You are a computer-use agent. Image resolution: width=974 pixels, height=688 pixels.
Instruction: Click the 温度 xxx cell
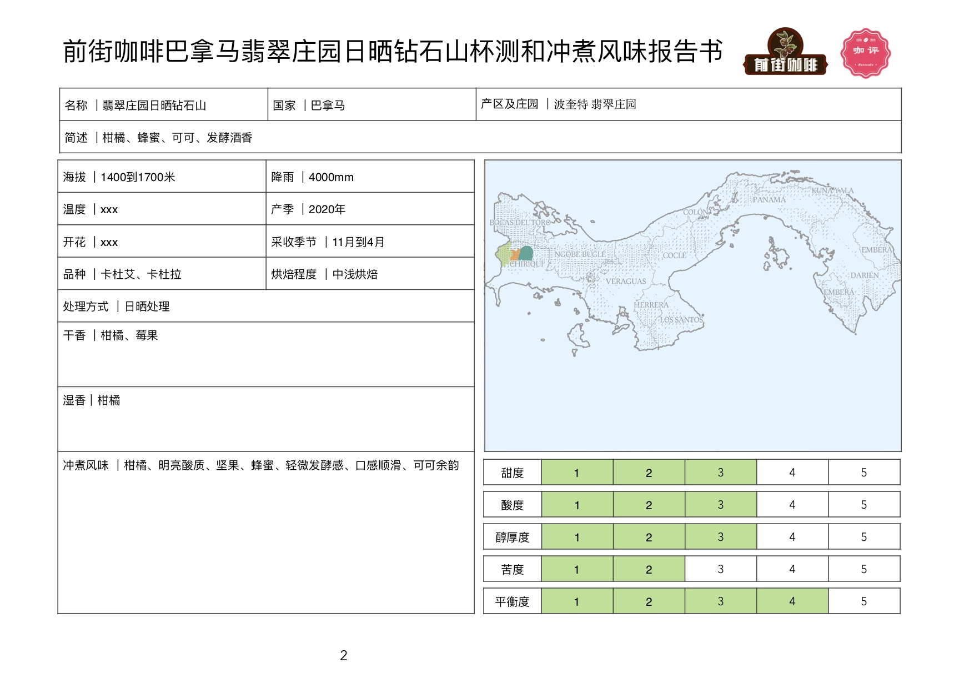click(162, 209)
